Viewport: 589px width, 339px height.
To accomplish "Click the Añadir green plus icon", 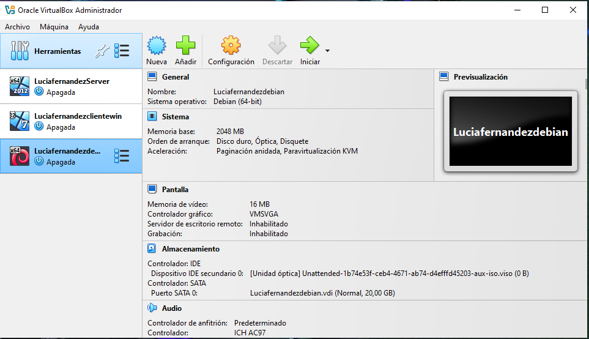I will 185,46.
